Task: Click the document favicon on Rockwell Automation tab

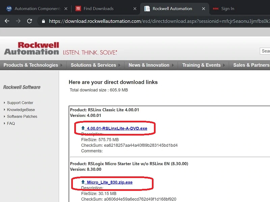Action: click(x=147, y=8)
